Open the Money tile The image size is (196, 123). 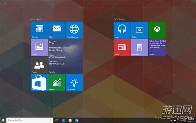(57, 83)
